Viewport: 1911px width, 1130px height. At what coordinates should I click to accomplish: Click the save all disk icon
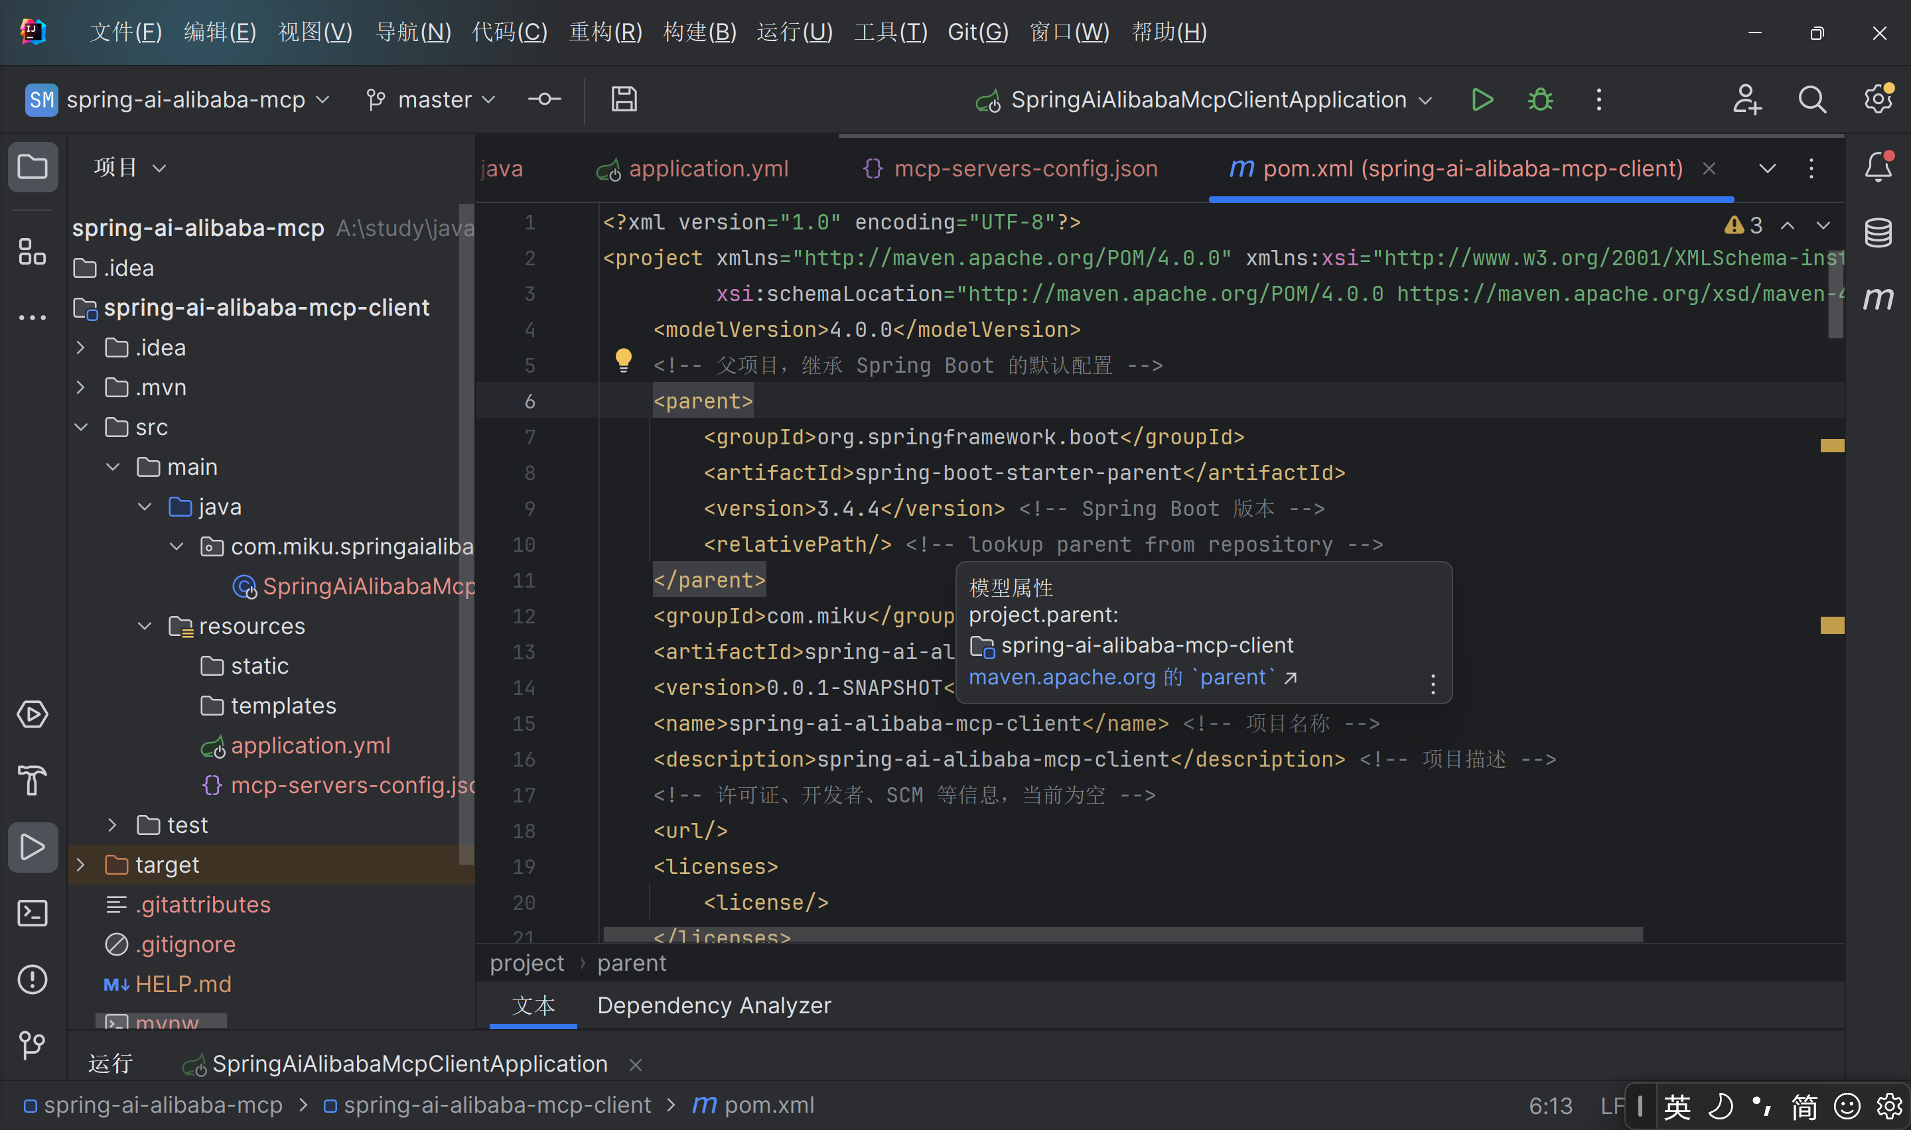click(x=624, y=99)
